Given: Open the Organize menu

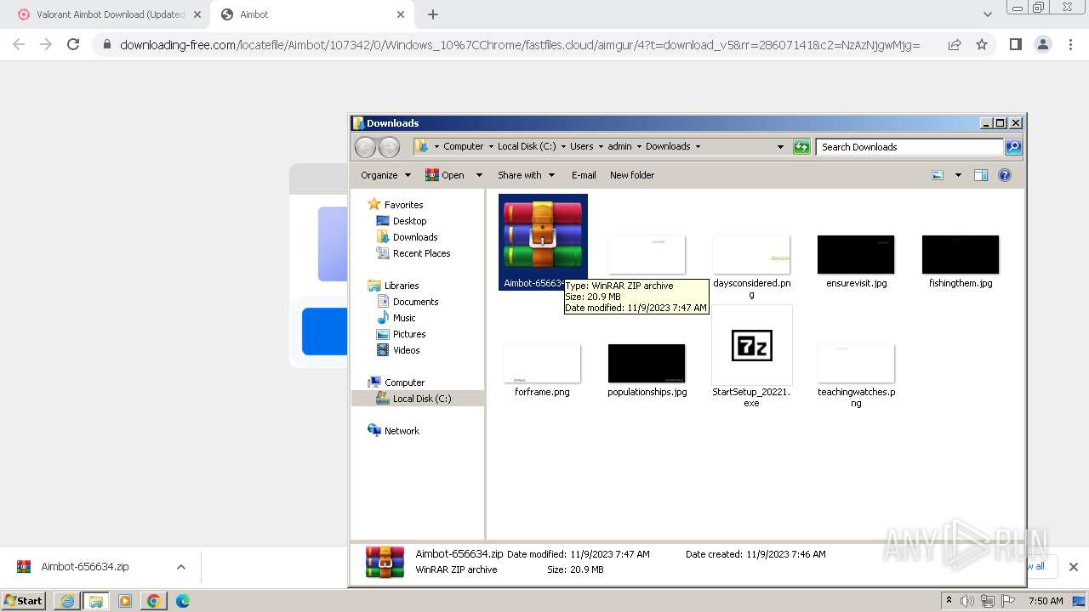Looking at the screenshot, I should point(385,175).
